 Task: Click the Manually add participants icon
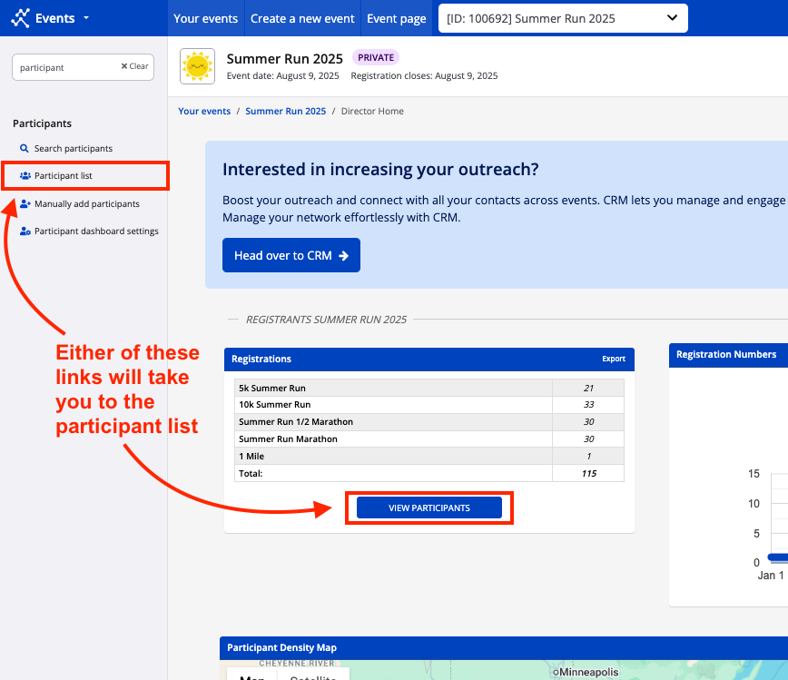point(25,204)
